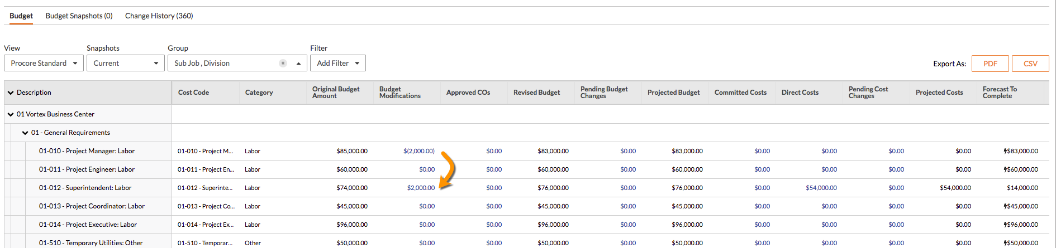Select the 01-012 - Superintendent: Labor row
The height and width of the screenshot is (248, 1056).
coord(85,188)
